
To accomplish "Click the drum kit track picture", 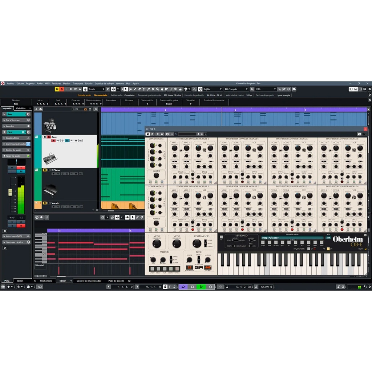I will (50, 125).
